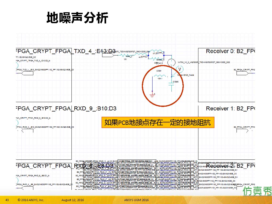Screen dimensions: 272x204
Task: Click the port symbol inside RXD_9 block
Action: pos(27,131)
